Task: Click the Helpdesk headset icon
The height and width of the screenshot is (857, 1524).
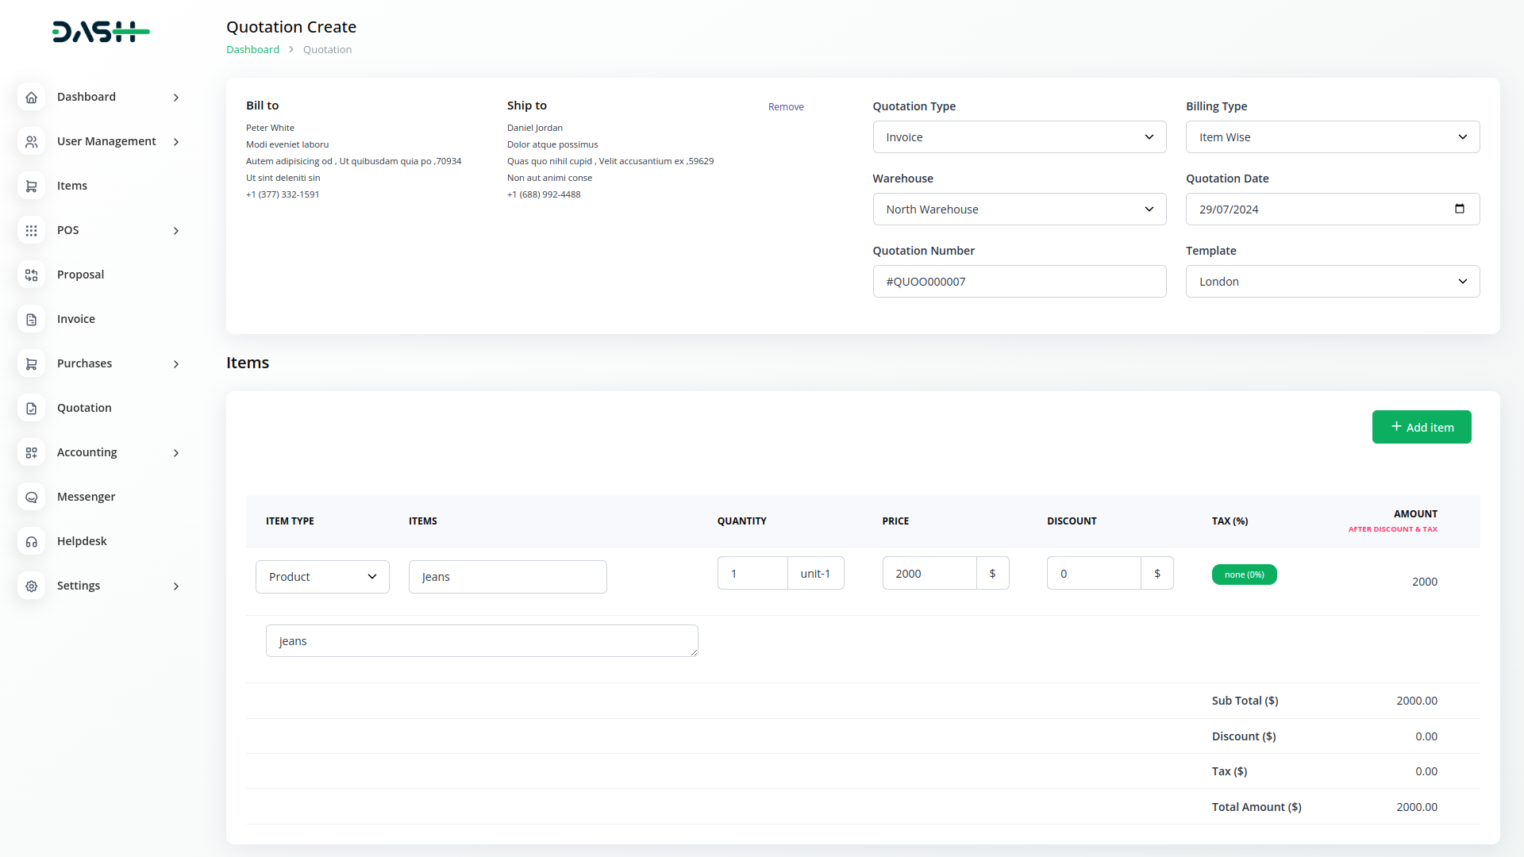Action: click(31, 541)
